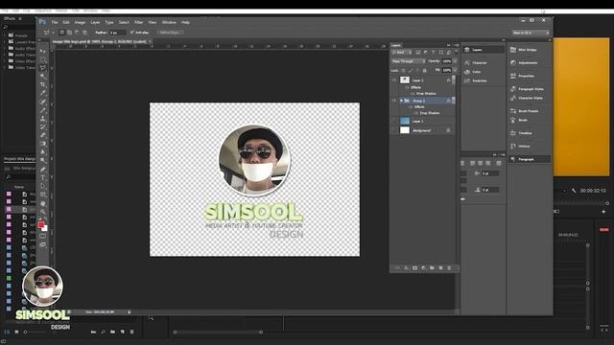Select the Path Selection tool
The height and width of the screenshot is (345, 614).
[42, 186]
